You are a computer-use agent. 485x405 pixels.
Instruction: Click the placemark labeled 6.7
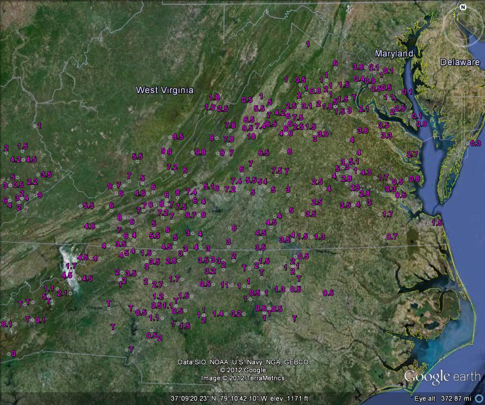click(x=190, y=215)
